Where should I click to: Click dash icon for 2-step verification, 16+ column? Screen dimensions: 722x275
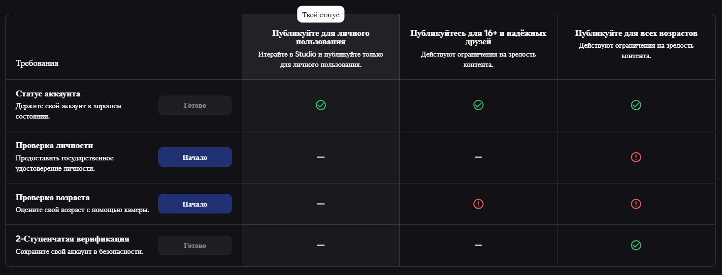[x=478, y=245]
